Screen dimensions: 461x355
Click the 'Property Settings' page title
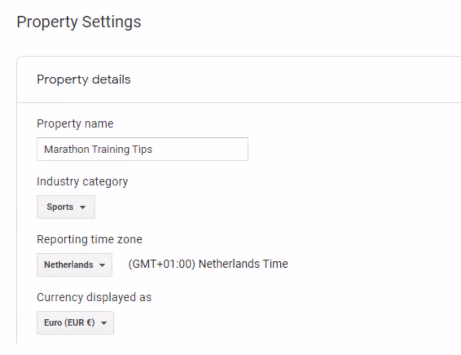pos(79,22)
